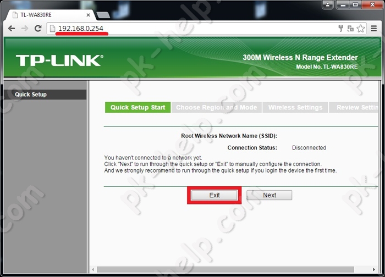Click the Exit button
Image resolution: width=385 pixels, height=277 pixels.
(x=215, y=195)
